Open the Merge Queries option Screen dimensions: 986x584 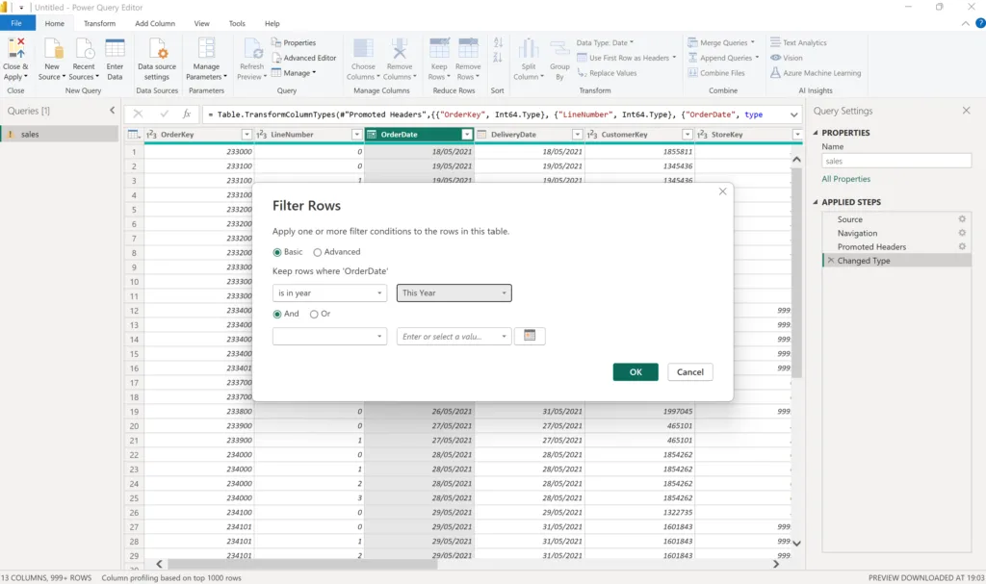tap(720, 42)
